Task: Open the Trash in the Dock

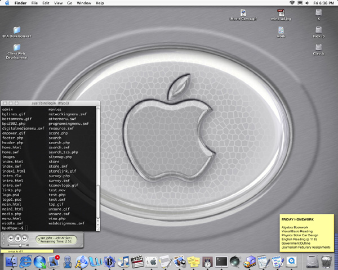Action: pos(326,262)
